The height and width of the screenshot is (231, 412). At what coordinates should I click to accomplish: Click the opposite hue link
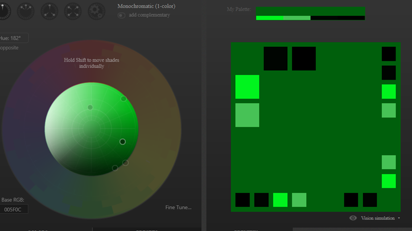tap(10, 48)
